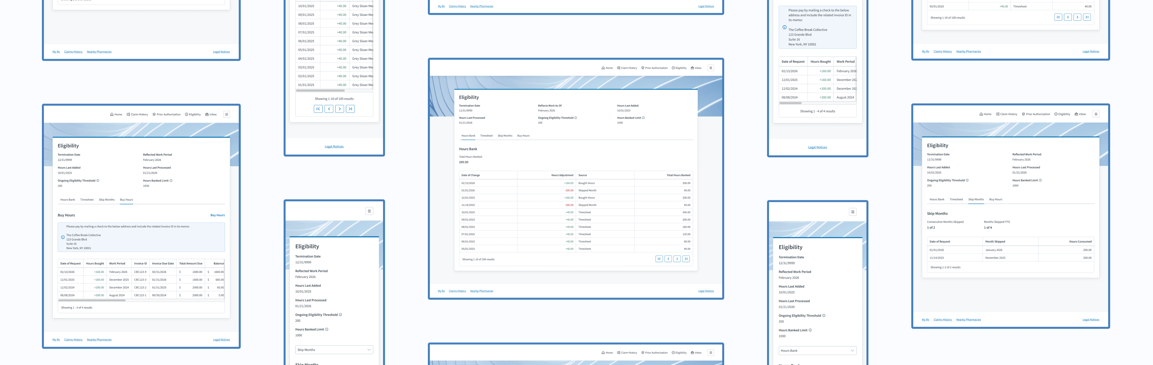Viewport: 1153px width, 365px height.
Task: Expand the Skip Months dropdown on mobile screen
Action: pyautogui.click(x=334, y=350)
